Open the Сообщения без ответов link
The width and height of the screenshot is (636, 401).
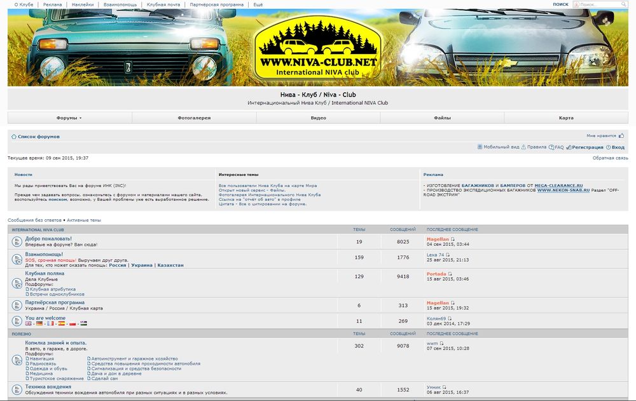click(x=34, y=220)
